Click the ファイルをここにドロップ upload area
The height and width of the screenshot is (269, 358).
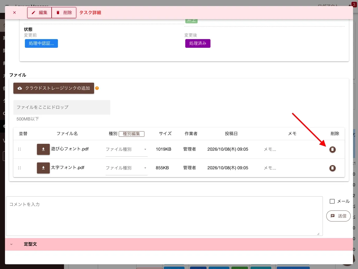coord(62,107)
